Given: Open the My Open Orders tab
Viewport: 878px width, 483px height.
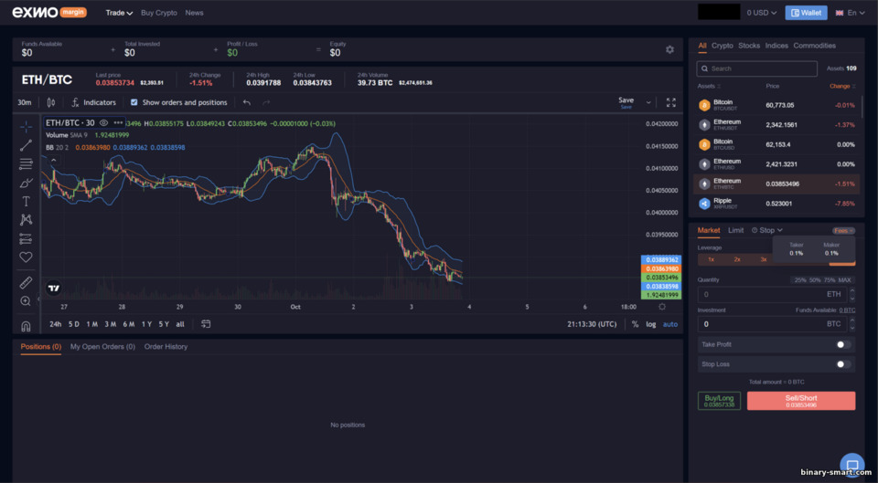Looking at the screenshot, I should click(x=102, y=347).
